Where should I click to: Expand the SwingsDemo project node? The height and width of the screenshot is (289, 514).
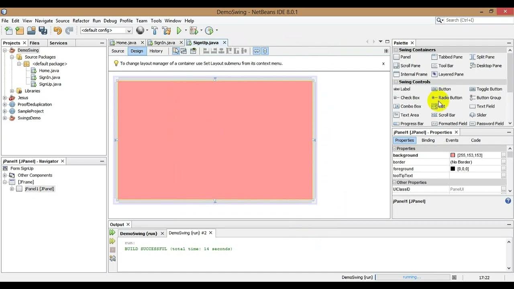click(5, 118)
